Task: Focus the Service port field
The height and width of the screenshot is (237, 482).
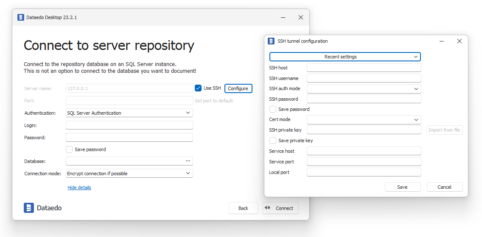Action: [x=364, y=162]
